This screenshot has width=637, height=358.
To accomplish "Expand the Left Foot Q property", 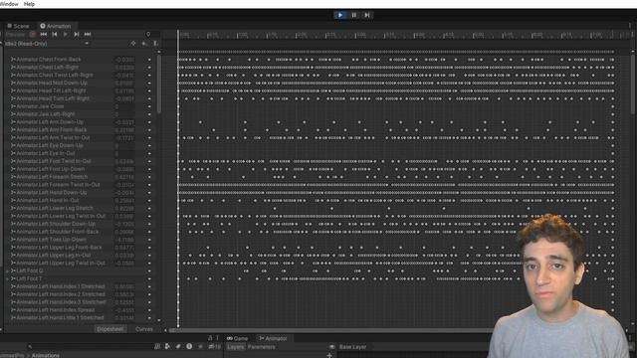I will click(x=7, y=270).
